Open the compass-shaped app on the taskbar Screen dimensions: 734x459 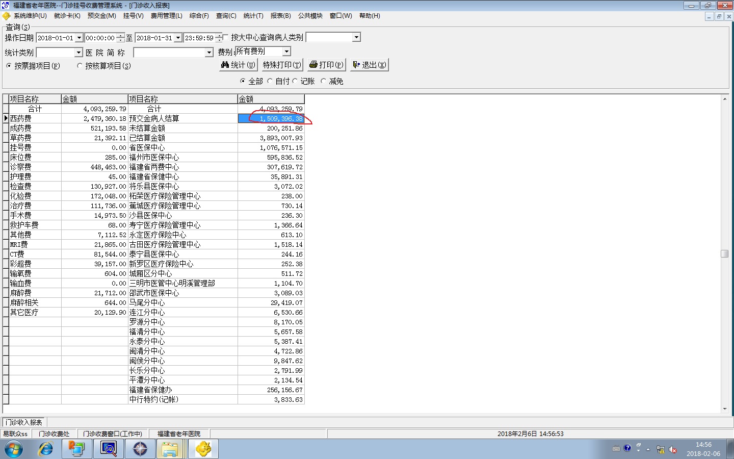point(140,449)
